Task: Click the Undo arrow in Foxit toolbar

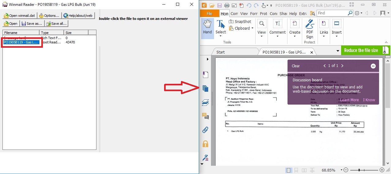Action: [x=249, y=5]
